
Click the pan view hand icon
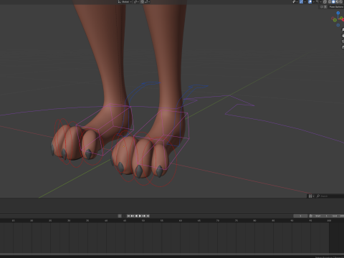343,36
